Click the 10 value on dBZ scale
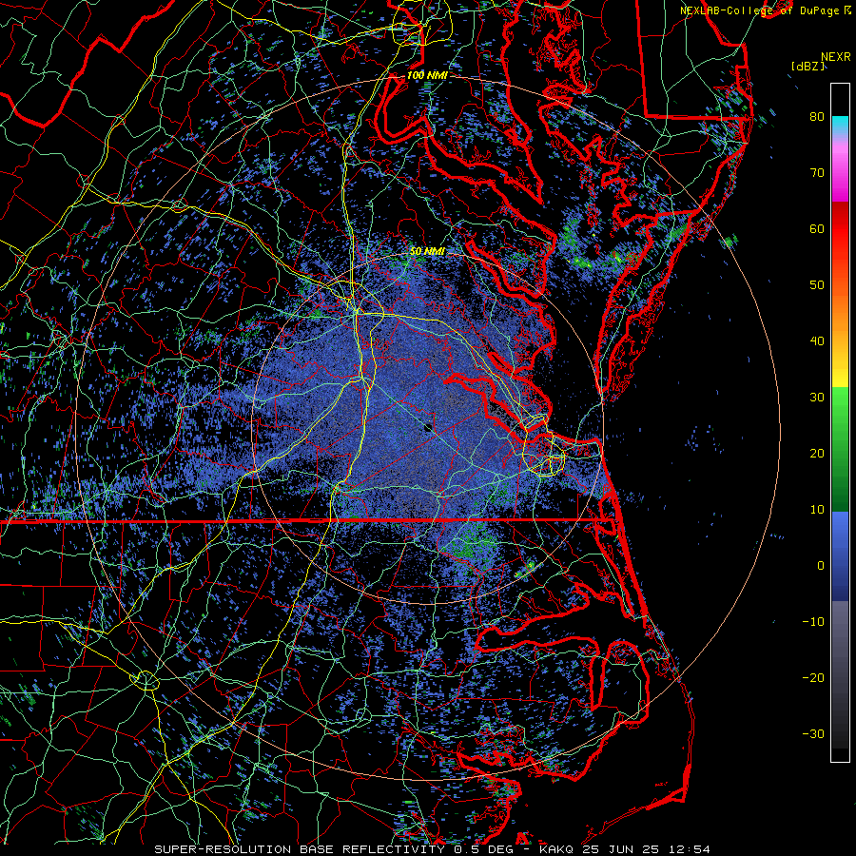 pos(817,510)
